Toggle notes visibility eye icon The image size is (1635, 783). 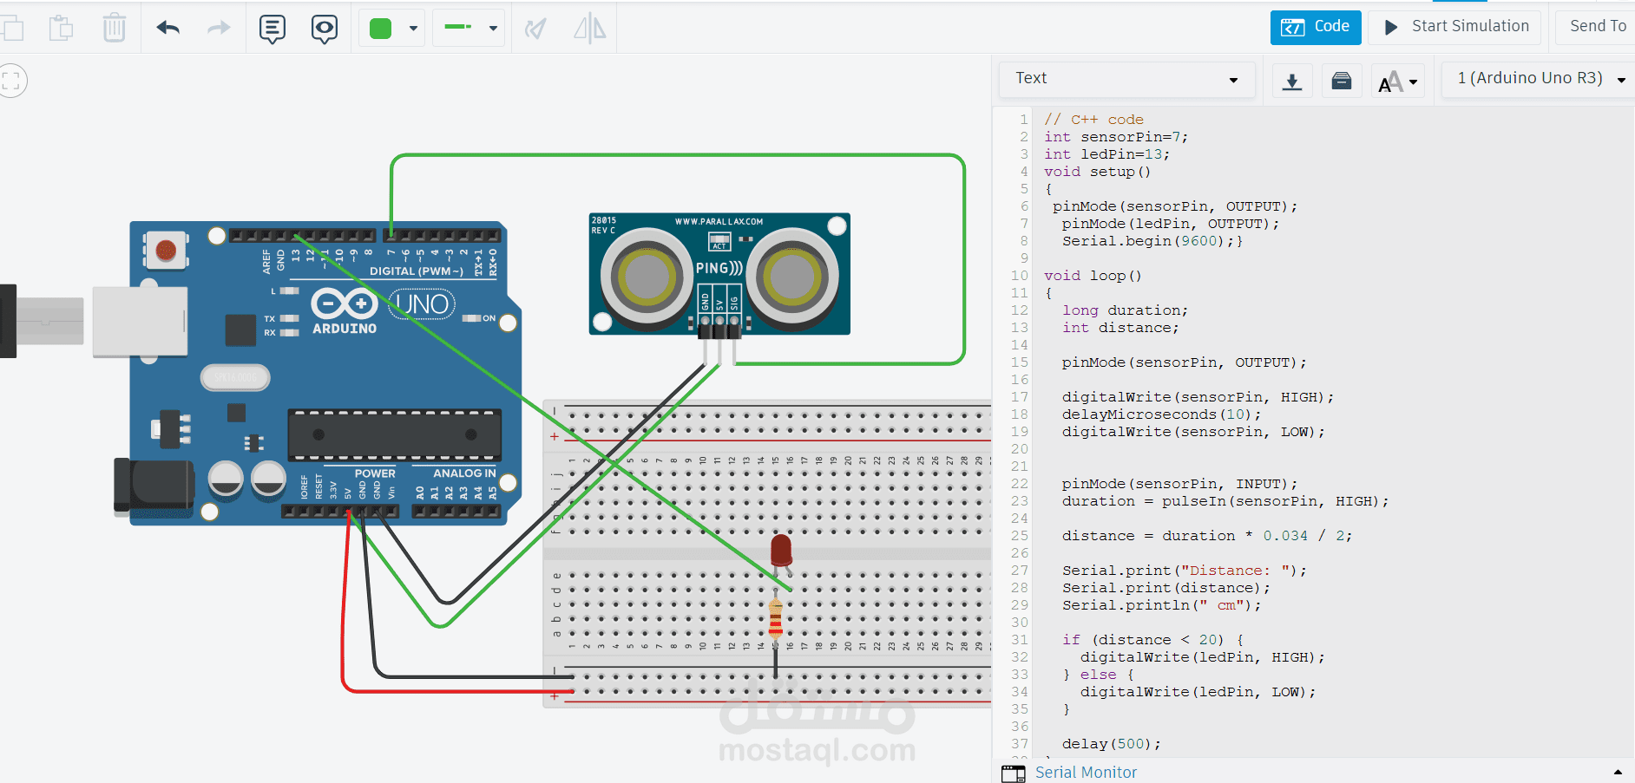click(325, 29)
